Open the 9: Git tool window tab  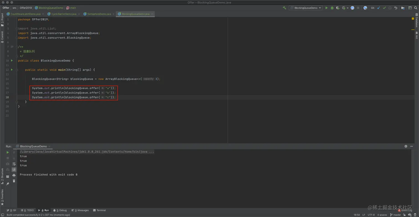11,210
